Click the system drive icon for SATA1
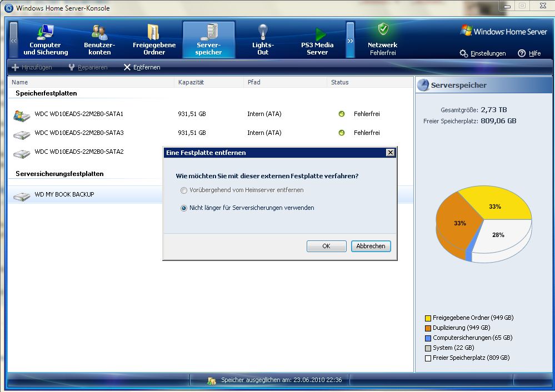Screen dimensions: 555x392 click(x=22, y=115)
